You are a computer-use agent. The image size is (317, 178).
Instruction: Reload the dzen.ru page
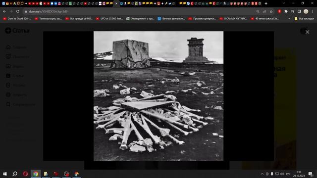tap(18, 11)
